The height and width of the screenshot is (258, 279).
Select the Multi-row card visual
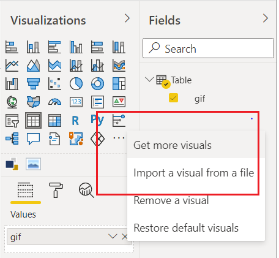pyautogui.click(x=97, y=102)
